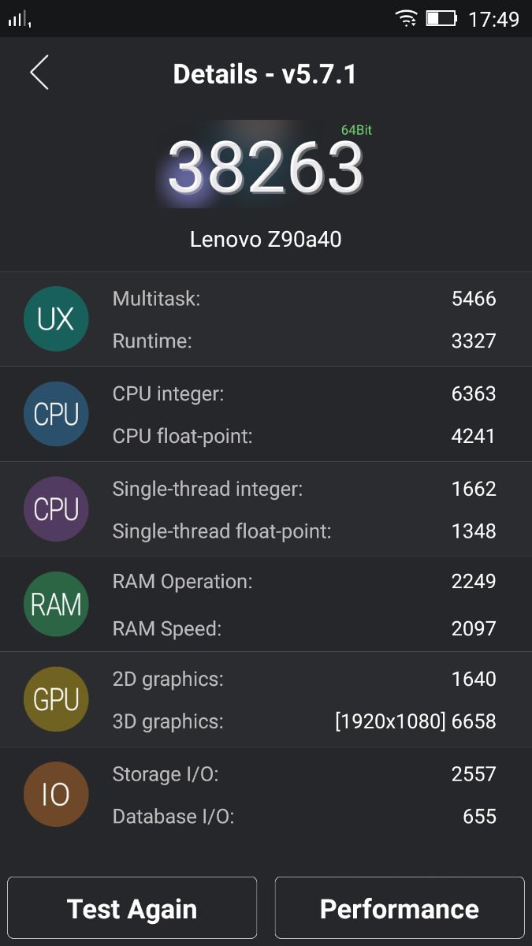Tap the battery status icon
The image size is (532, 946).
tap(441, 18)
